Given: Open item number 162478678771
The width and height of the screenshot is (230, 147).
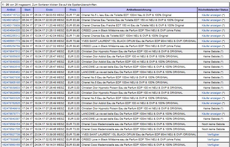Looking at the screenshot, I should click(x=11, y=114).
